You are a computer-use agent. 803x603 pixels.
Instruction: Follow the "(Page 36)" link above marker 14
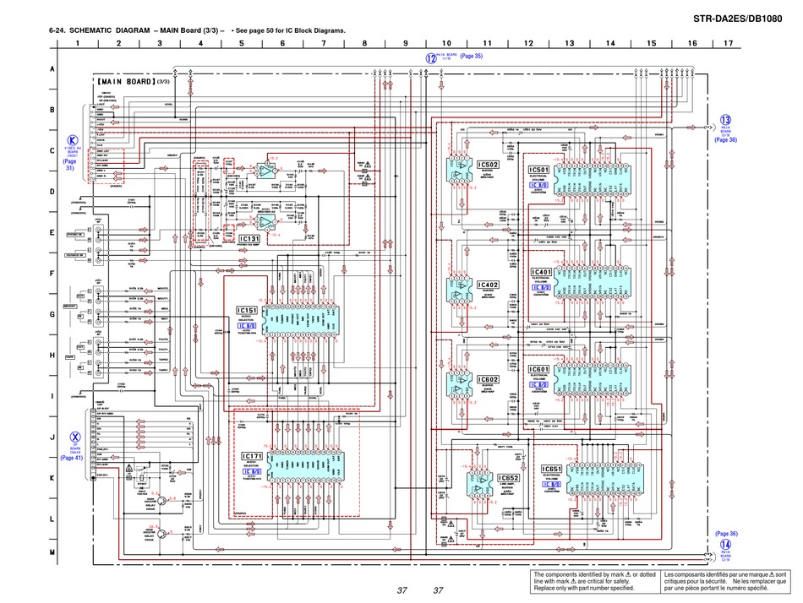(x=726, y=534)
